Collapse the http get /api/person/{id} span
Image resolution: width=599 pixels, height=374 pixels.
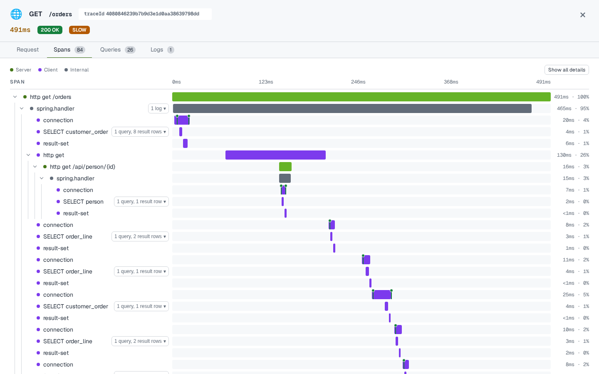35,167
